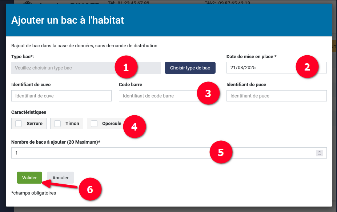Toggle the 'Timon' checkbox
Viewport: 337px width, 212px height.
(57, 124)
